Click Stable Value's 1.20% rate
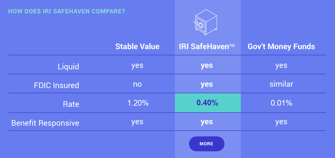Screen dimensions: 335x158 pos(137,103)
